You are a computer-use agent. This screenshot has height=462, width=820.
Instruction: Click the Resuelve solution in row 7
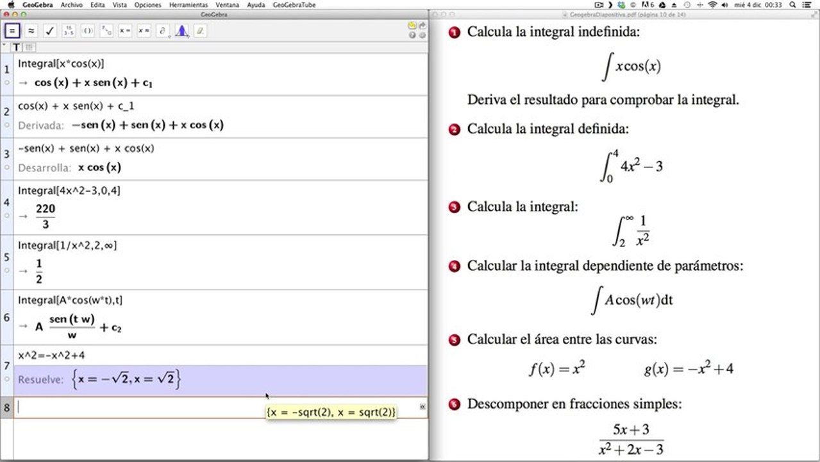(127, 379)
